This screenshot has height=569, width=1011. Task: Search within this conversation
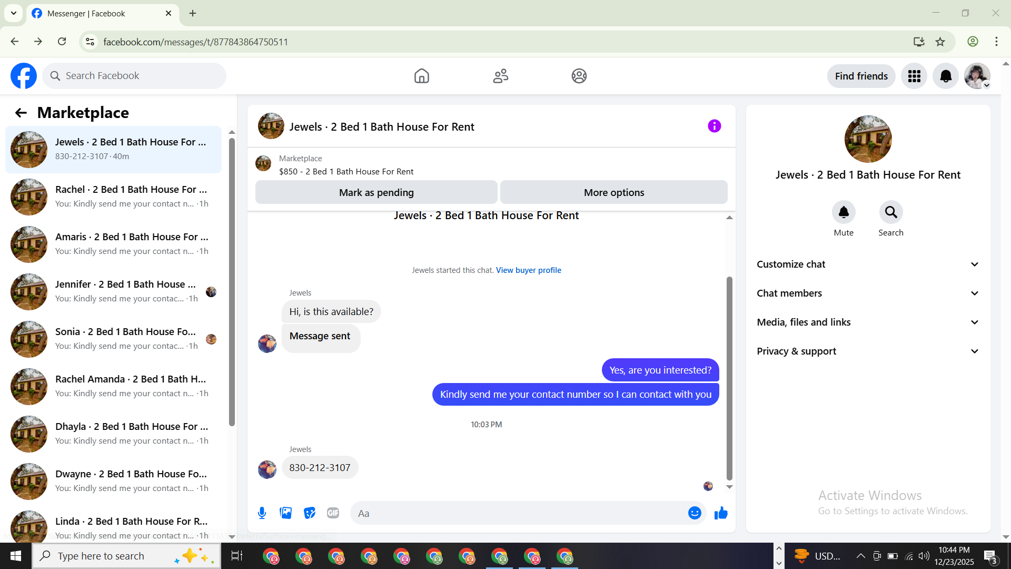point(890,212)
